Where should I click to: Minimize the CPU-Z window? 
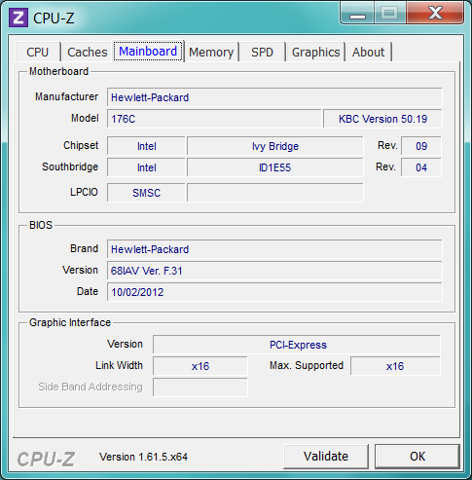pos(357,13)
